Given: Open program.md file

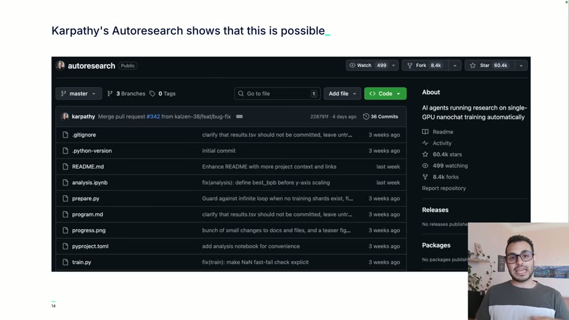Looking at the screenshot, I should click(88, 215).
